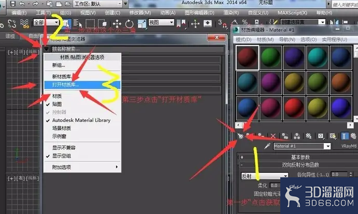The height and width of the screenshot is (214, 358).
Task: Open the 修改器(M) menu
Action: coord(140,13)
